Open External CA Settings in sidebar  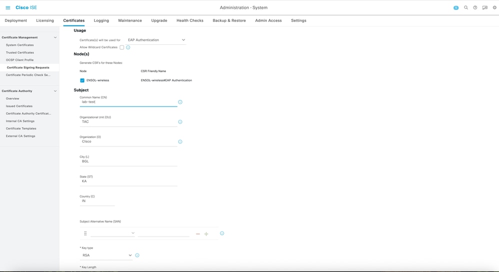pyautogui.click(x=20, y=136)
